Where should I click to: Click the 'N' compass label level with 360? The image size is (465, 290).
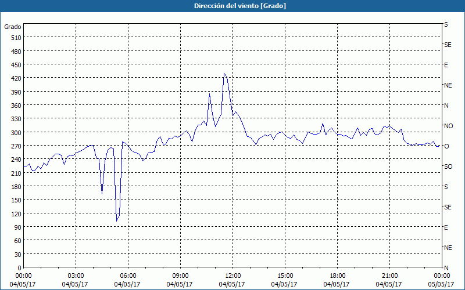(x=446, y=106)
